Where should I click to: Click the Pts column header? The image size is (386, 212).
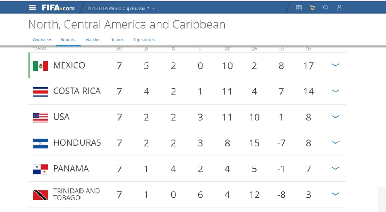tap(308, 48)
